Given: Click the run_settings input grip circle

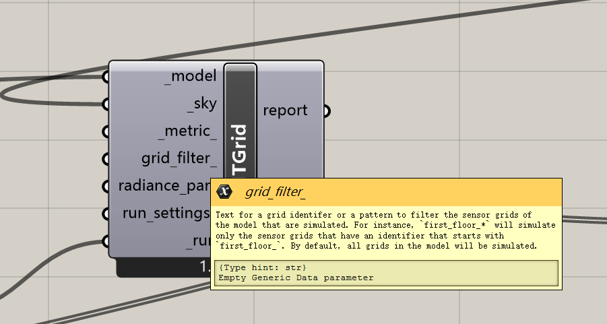Looking at the screenshot, I should (x=106, y=214).
